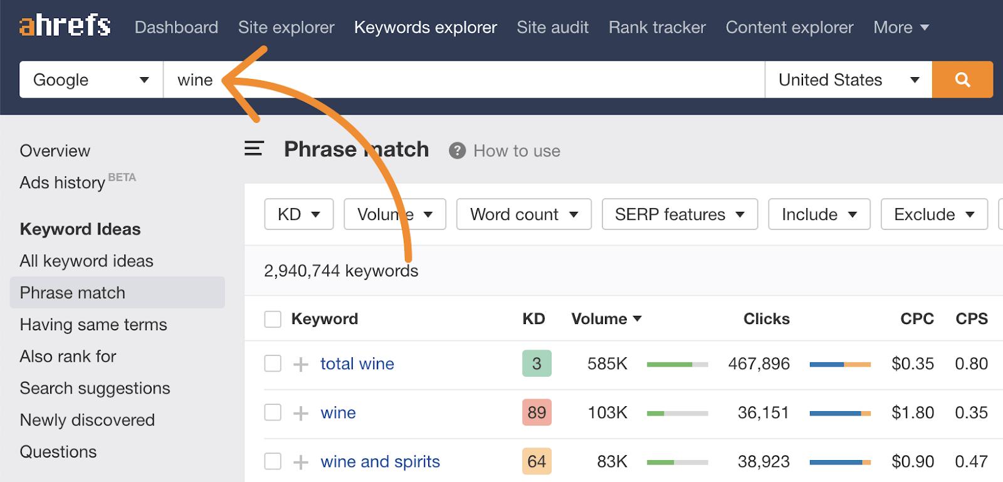
Task: Click the ahrefs logo
Action: tap(65, 26)
